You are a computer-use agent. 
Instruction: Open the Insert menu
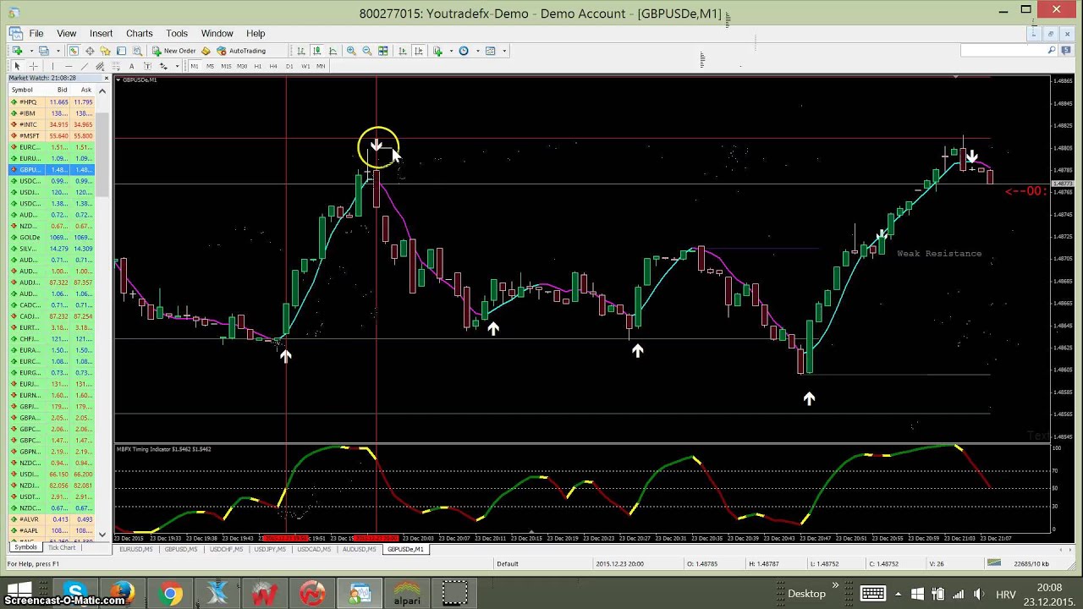(101, 33)
